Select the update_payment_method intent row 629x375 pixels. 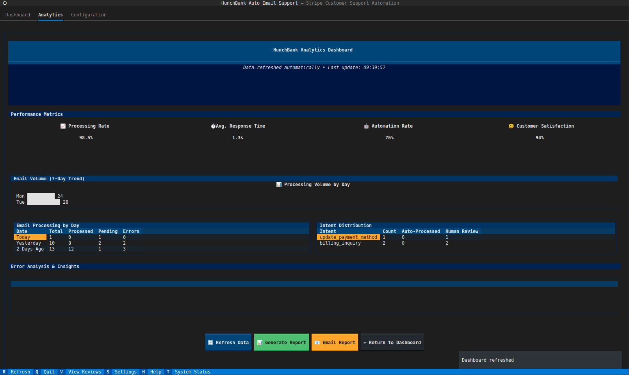coord(348,237)
